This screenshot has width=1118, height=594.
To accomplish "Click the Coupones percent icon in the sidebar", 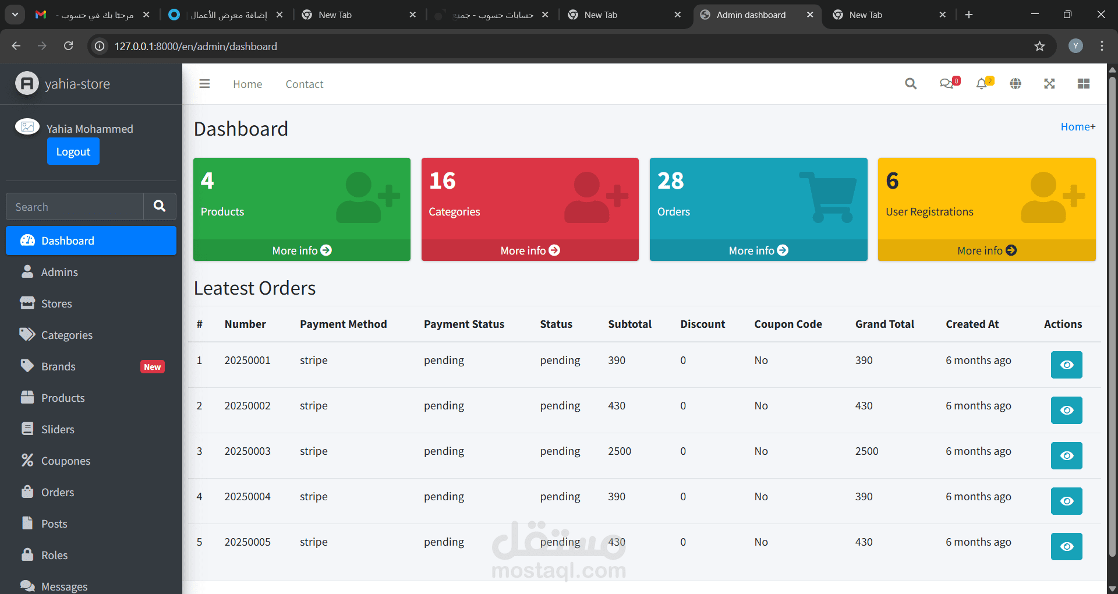I will click(x=27, y=461).
